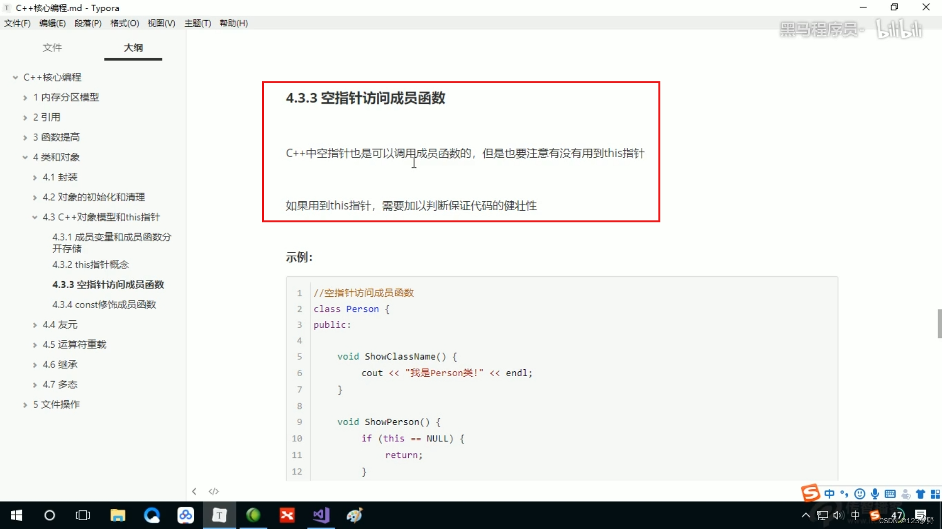Viewport: 942px width, 529px height.
Task: Open the 编辑(E) menu
Action: 52,23
